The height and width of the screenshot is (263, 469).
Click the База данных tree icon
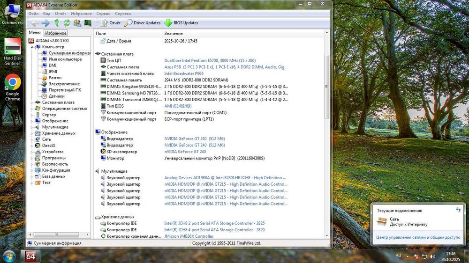click(x=38, y=176)
